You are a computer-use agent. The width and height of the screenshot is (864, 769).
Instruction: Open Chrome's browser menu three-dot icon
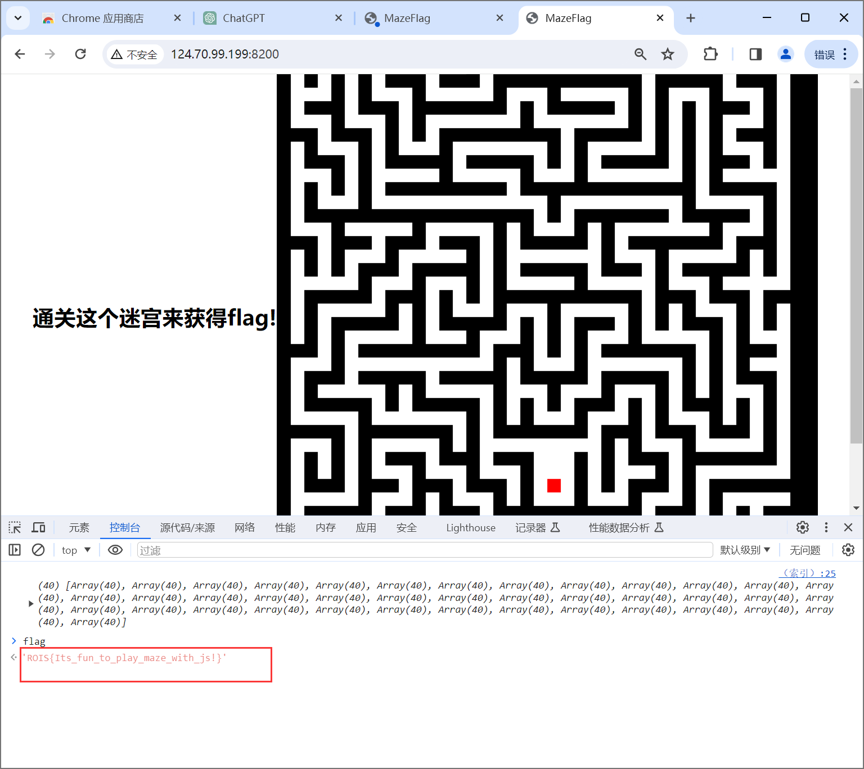844,54
